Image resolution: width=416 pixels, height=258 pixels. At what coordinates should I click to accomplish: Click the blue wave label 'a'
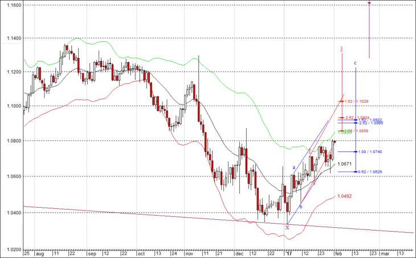click(x=294, y=168)
